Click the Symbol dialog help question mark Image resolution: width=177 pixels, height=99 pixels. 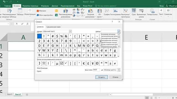point(112,22)
